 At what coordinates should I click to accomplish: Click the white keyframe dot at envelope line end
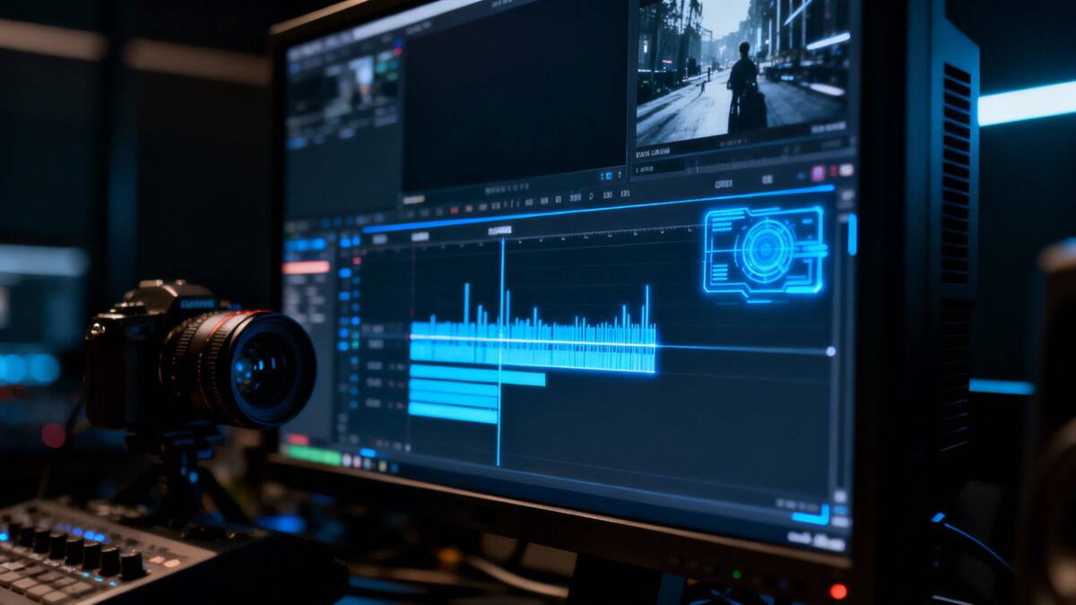tap(830, 351)
